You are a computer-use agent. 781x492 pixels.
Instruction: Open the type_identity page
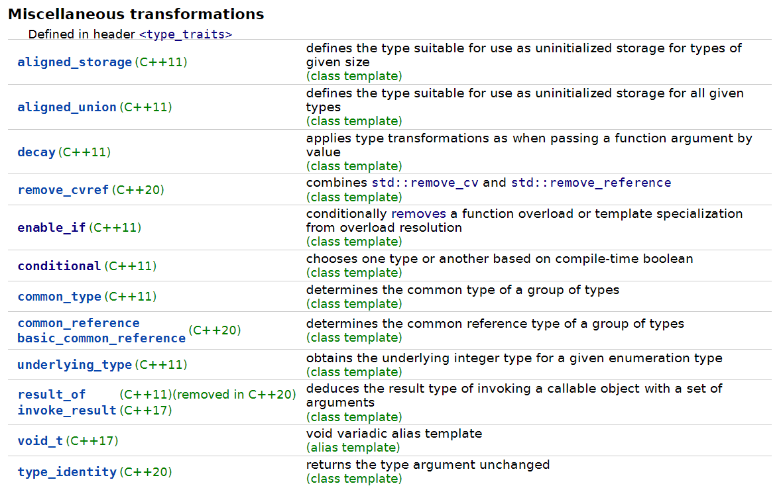click(66, 472)
